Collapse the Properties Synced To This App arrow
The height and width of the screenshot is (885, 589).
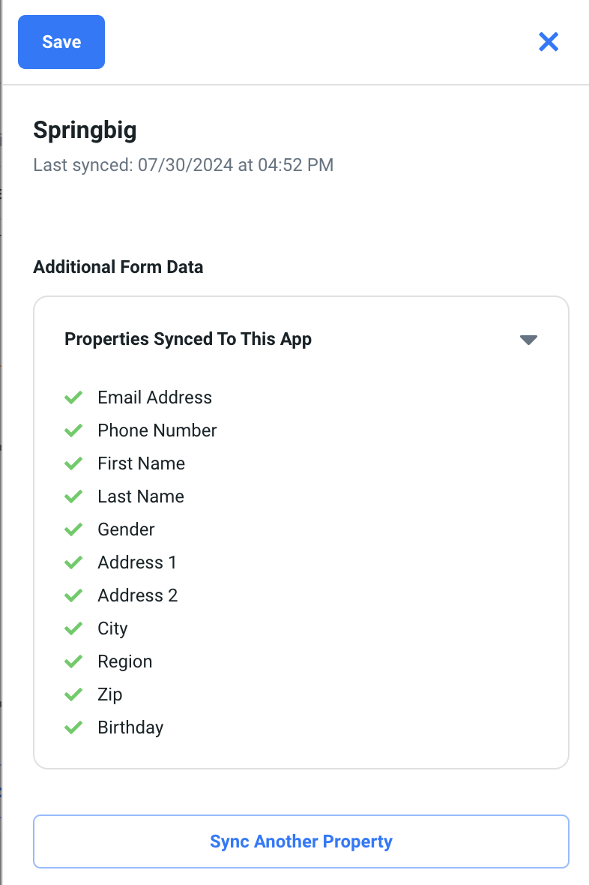tap(528, 340)
